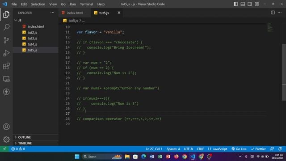
Task: Split the editor to the right
Action: pyautogui.click(x=273, y=13)
